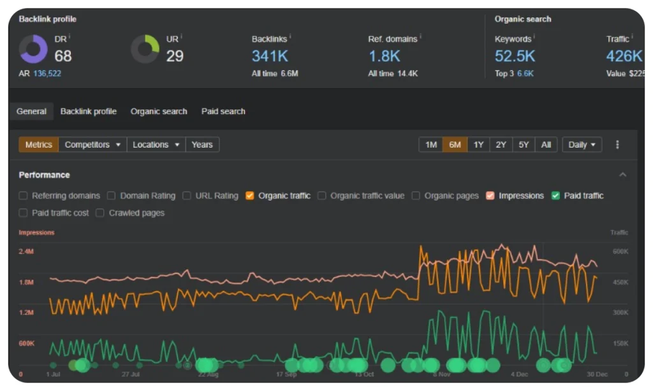Click the UR donut chart icon
This screenshot has height=391, width=653.
pyautogui.click(x=145, y=49)
